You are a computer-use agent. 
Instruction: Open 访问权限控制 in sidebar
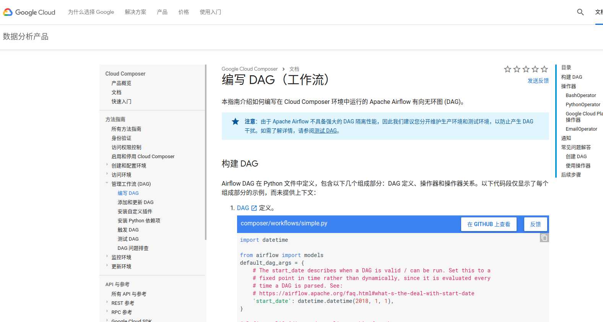126,147
